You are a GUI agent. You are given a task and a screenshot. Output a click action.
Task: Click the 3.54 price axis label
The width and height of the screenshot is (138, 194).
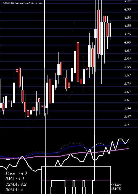[128, 108]
